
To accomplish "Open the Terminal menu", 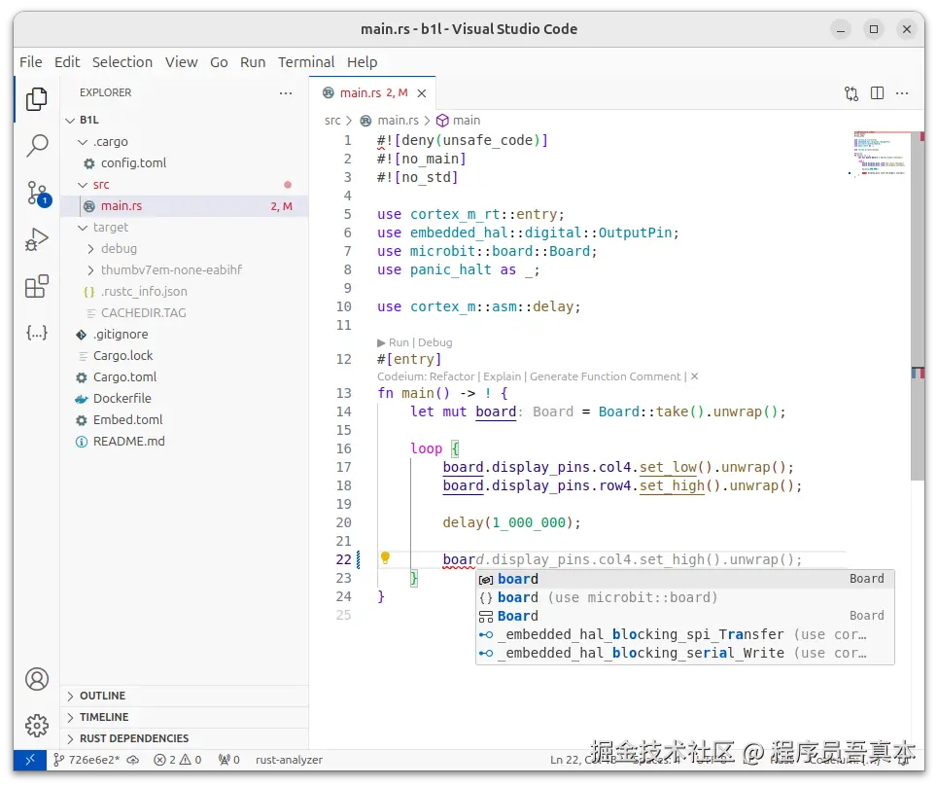I will click(x=306, y=62).
